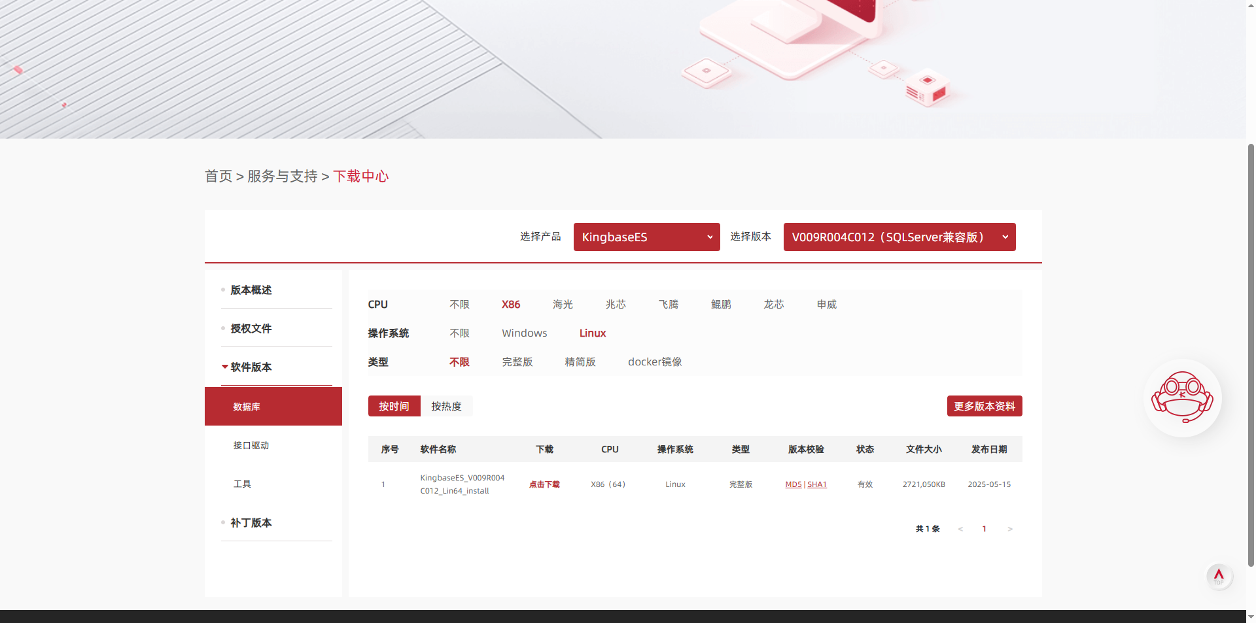Open 版本概述 in the sidebar

[251, 290]
